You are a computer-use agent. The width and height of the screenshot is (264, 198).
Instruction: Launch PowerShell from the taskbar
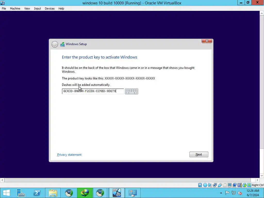tap(37, 193)
